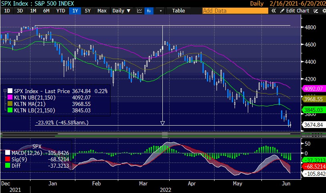Select the candlestick chart type icon
Viewport: 326px width, 193px height.
tap(149, 11)
